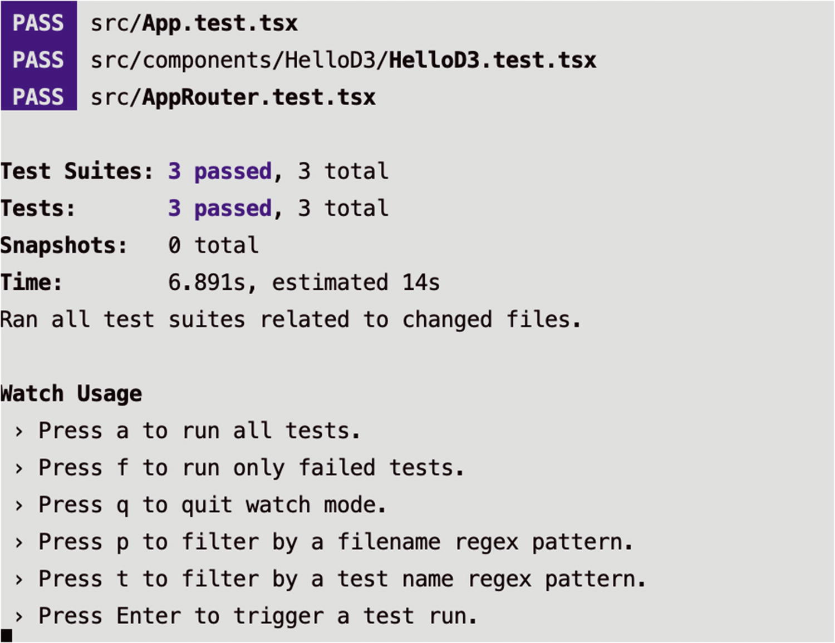This screenshot has height=643, width=835.
Task: Click the src/App.test.tsx file path
Action: [194, 23]
